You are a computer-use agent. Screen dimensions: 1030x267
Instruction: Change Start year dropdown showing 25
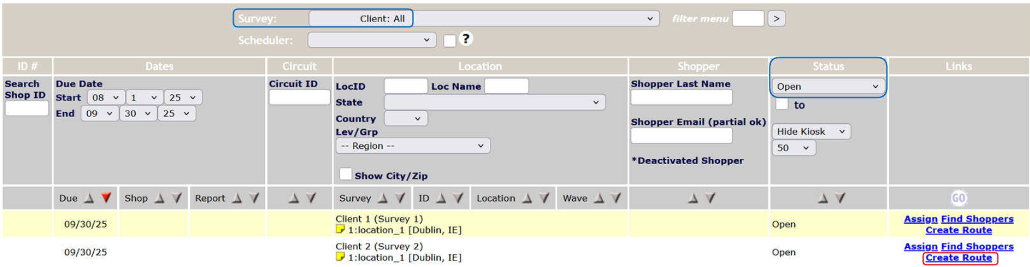click(183, 97)
